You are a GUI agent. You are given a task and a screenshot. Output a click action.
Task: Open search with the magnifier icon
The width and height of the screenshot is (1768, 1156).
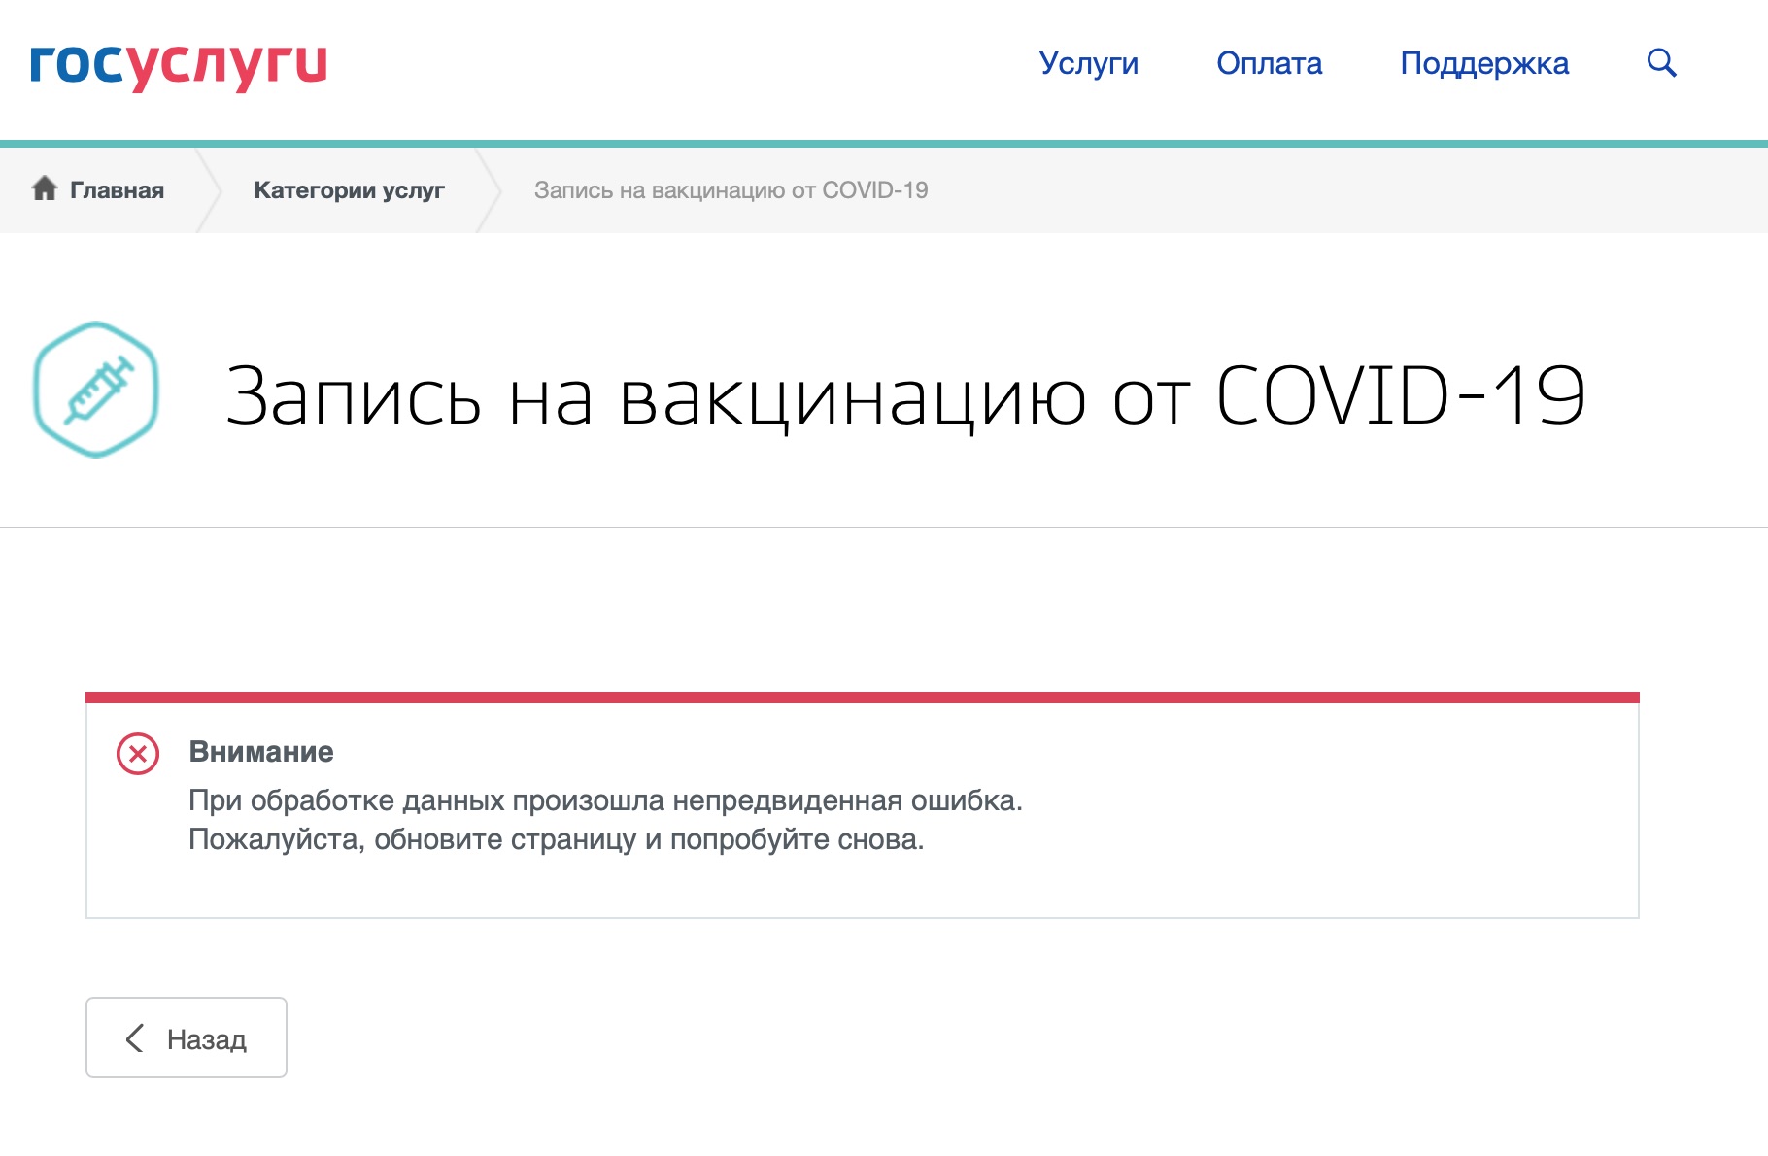click(x=1661, y=63)
